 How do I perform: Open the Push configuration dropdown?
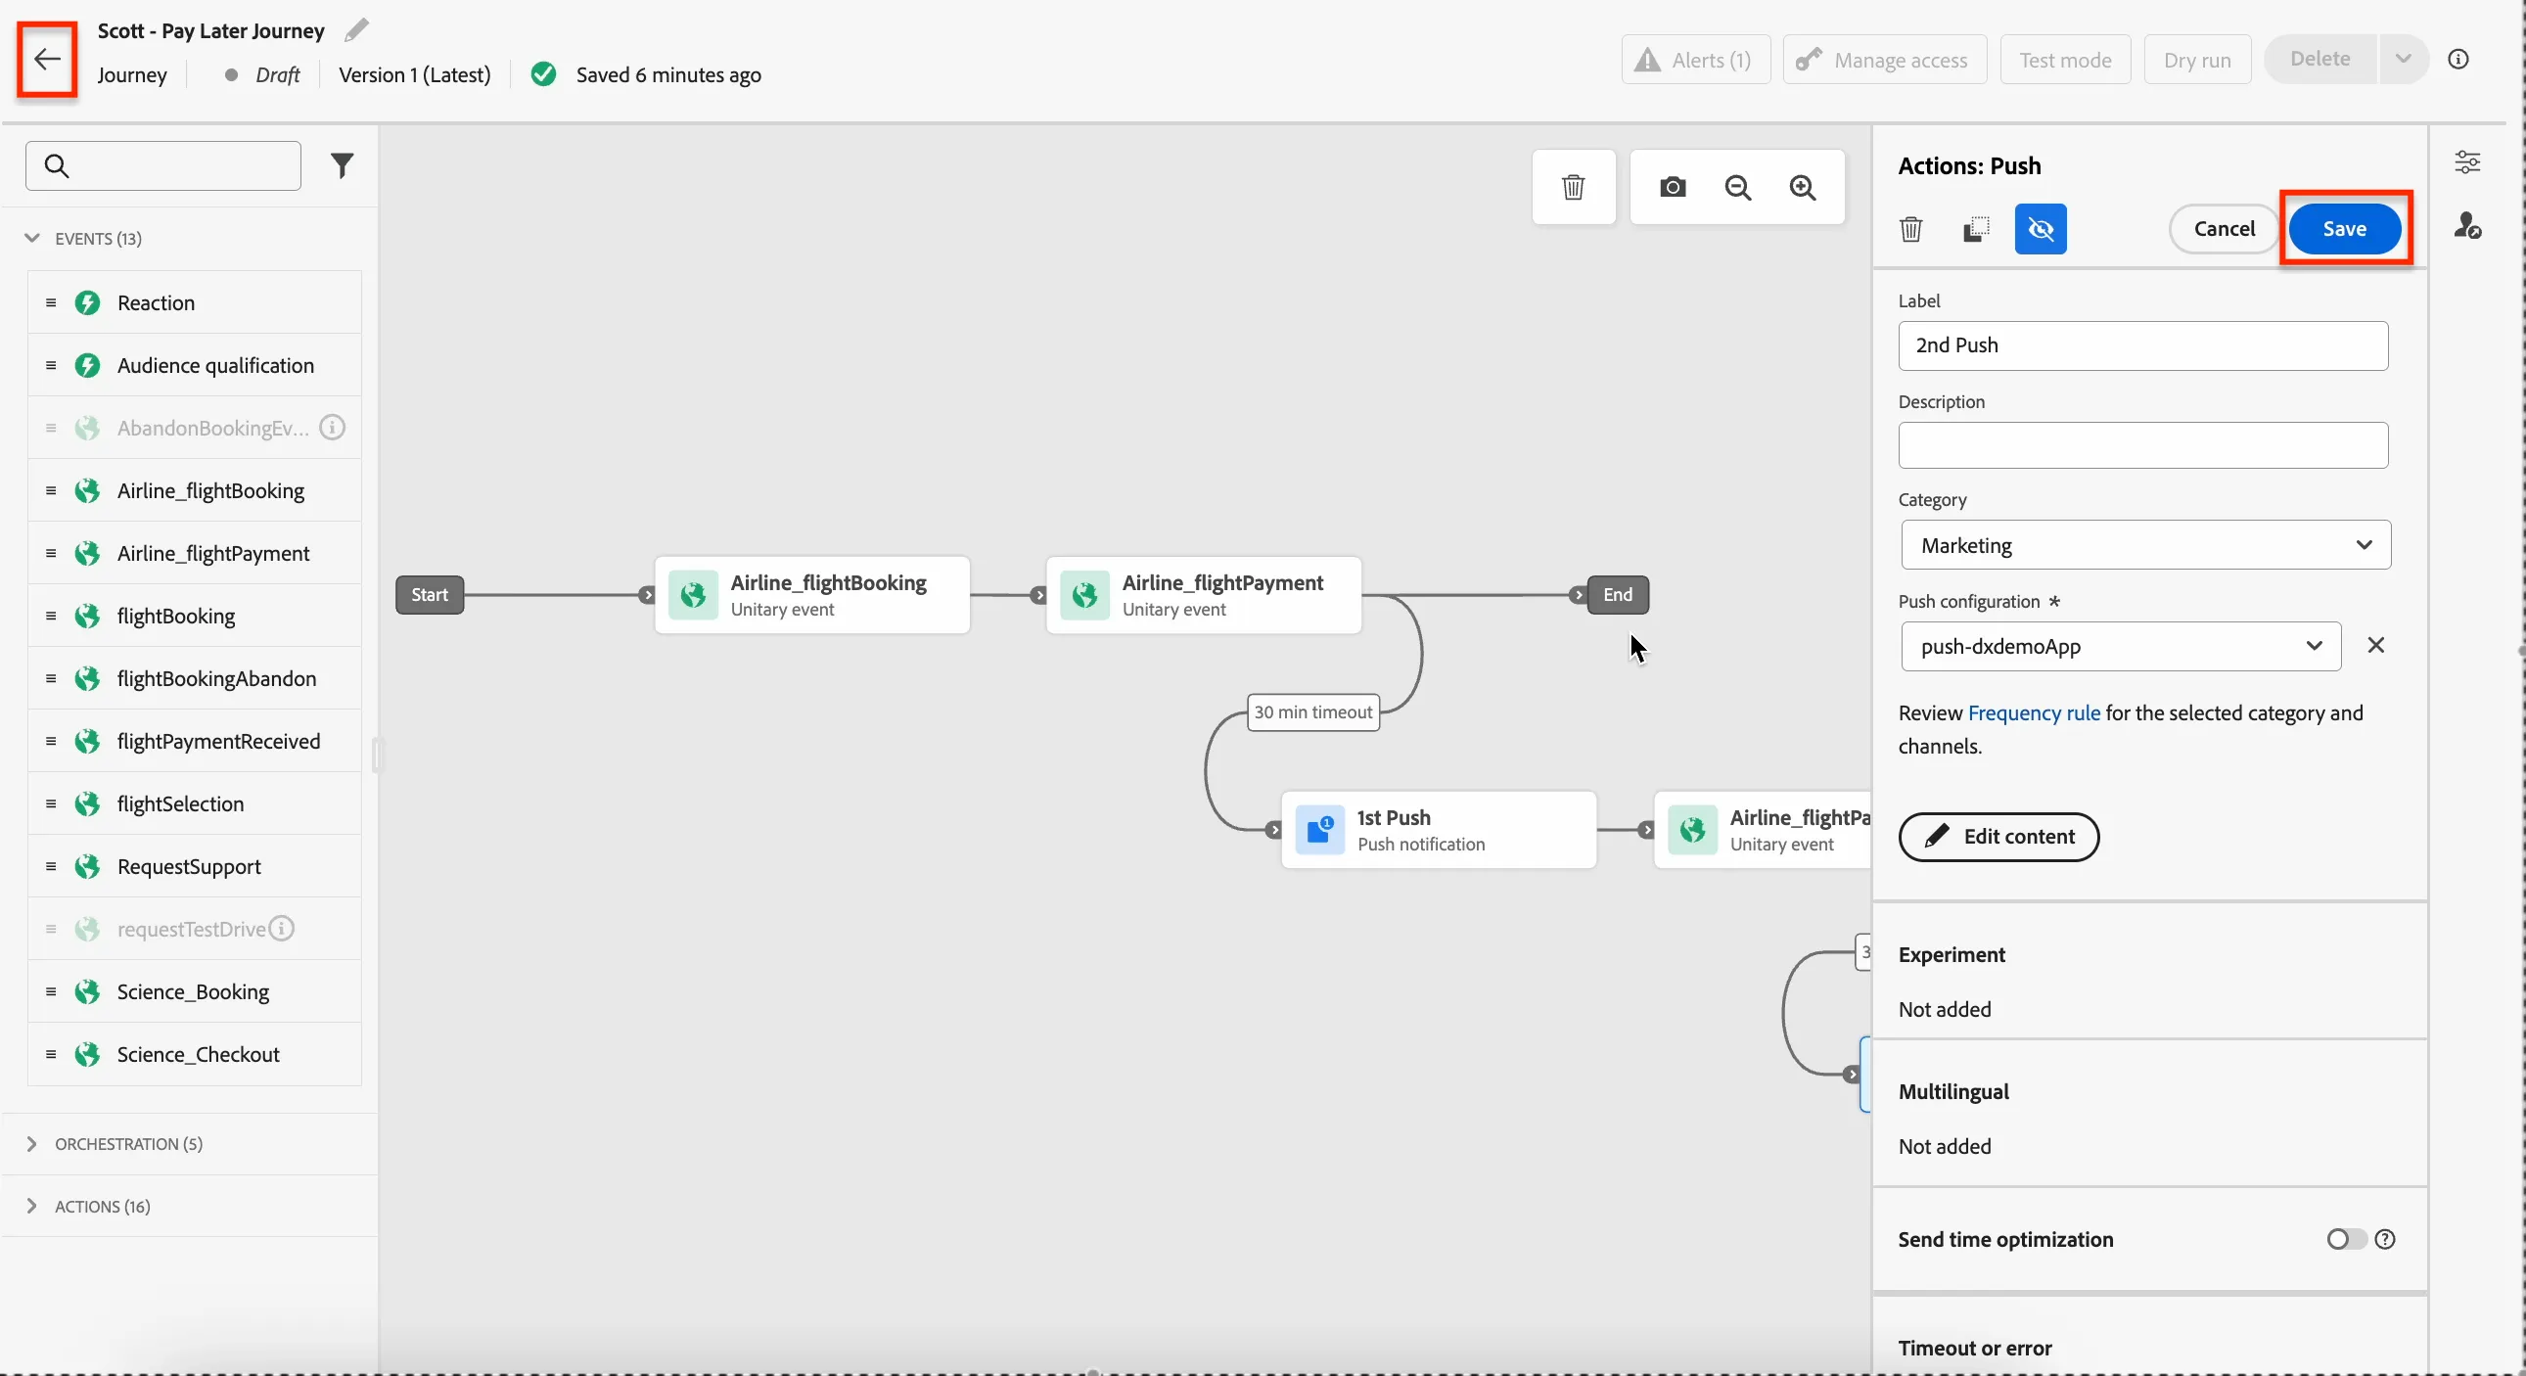click(2121, 646)
